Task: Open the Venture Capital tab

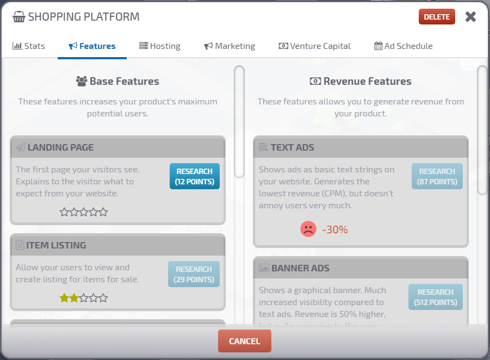Action: pos(314,46)
